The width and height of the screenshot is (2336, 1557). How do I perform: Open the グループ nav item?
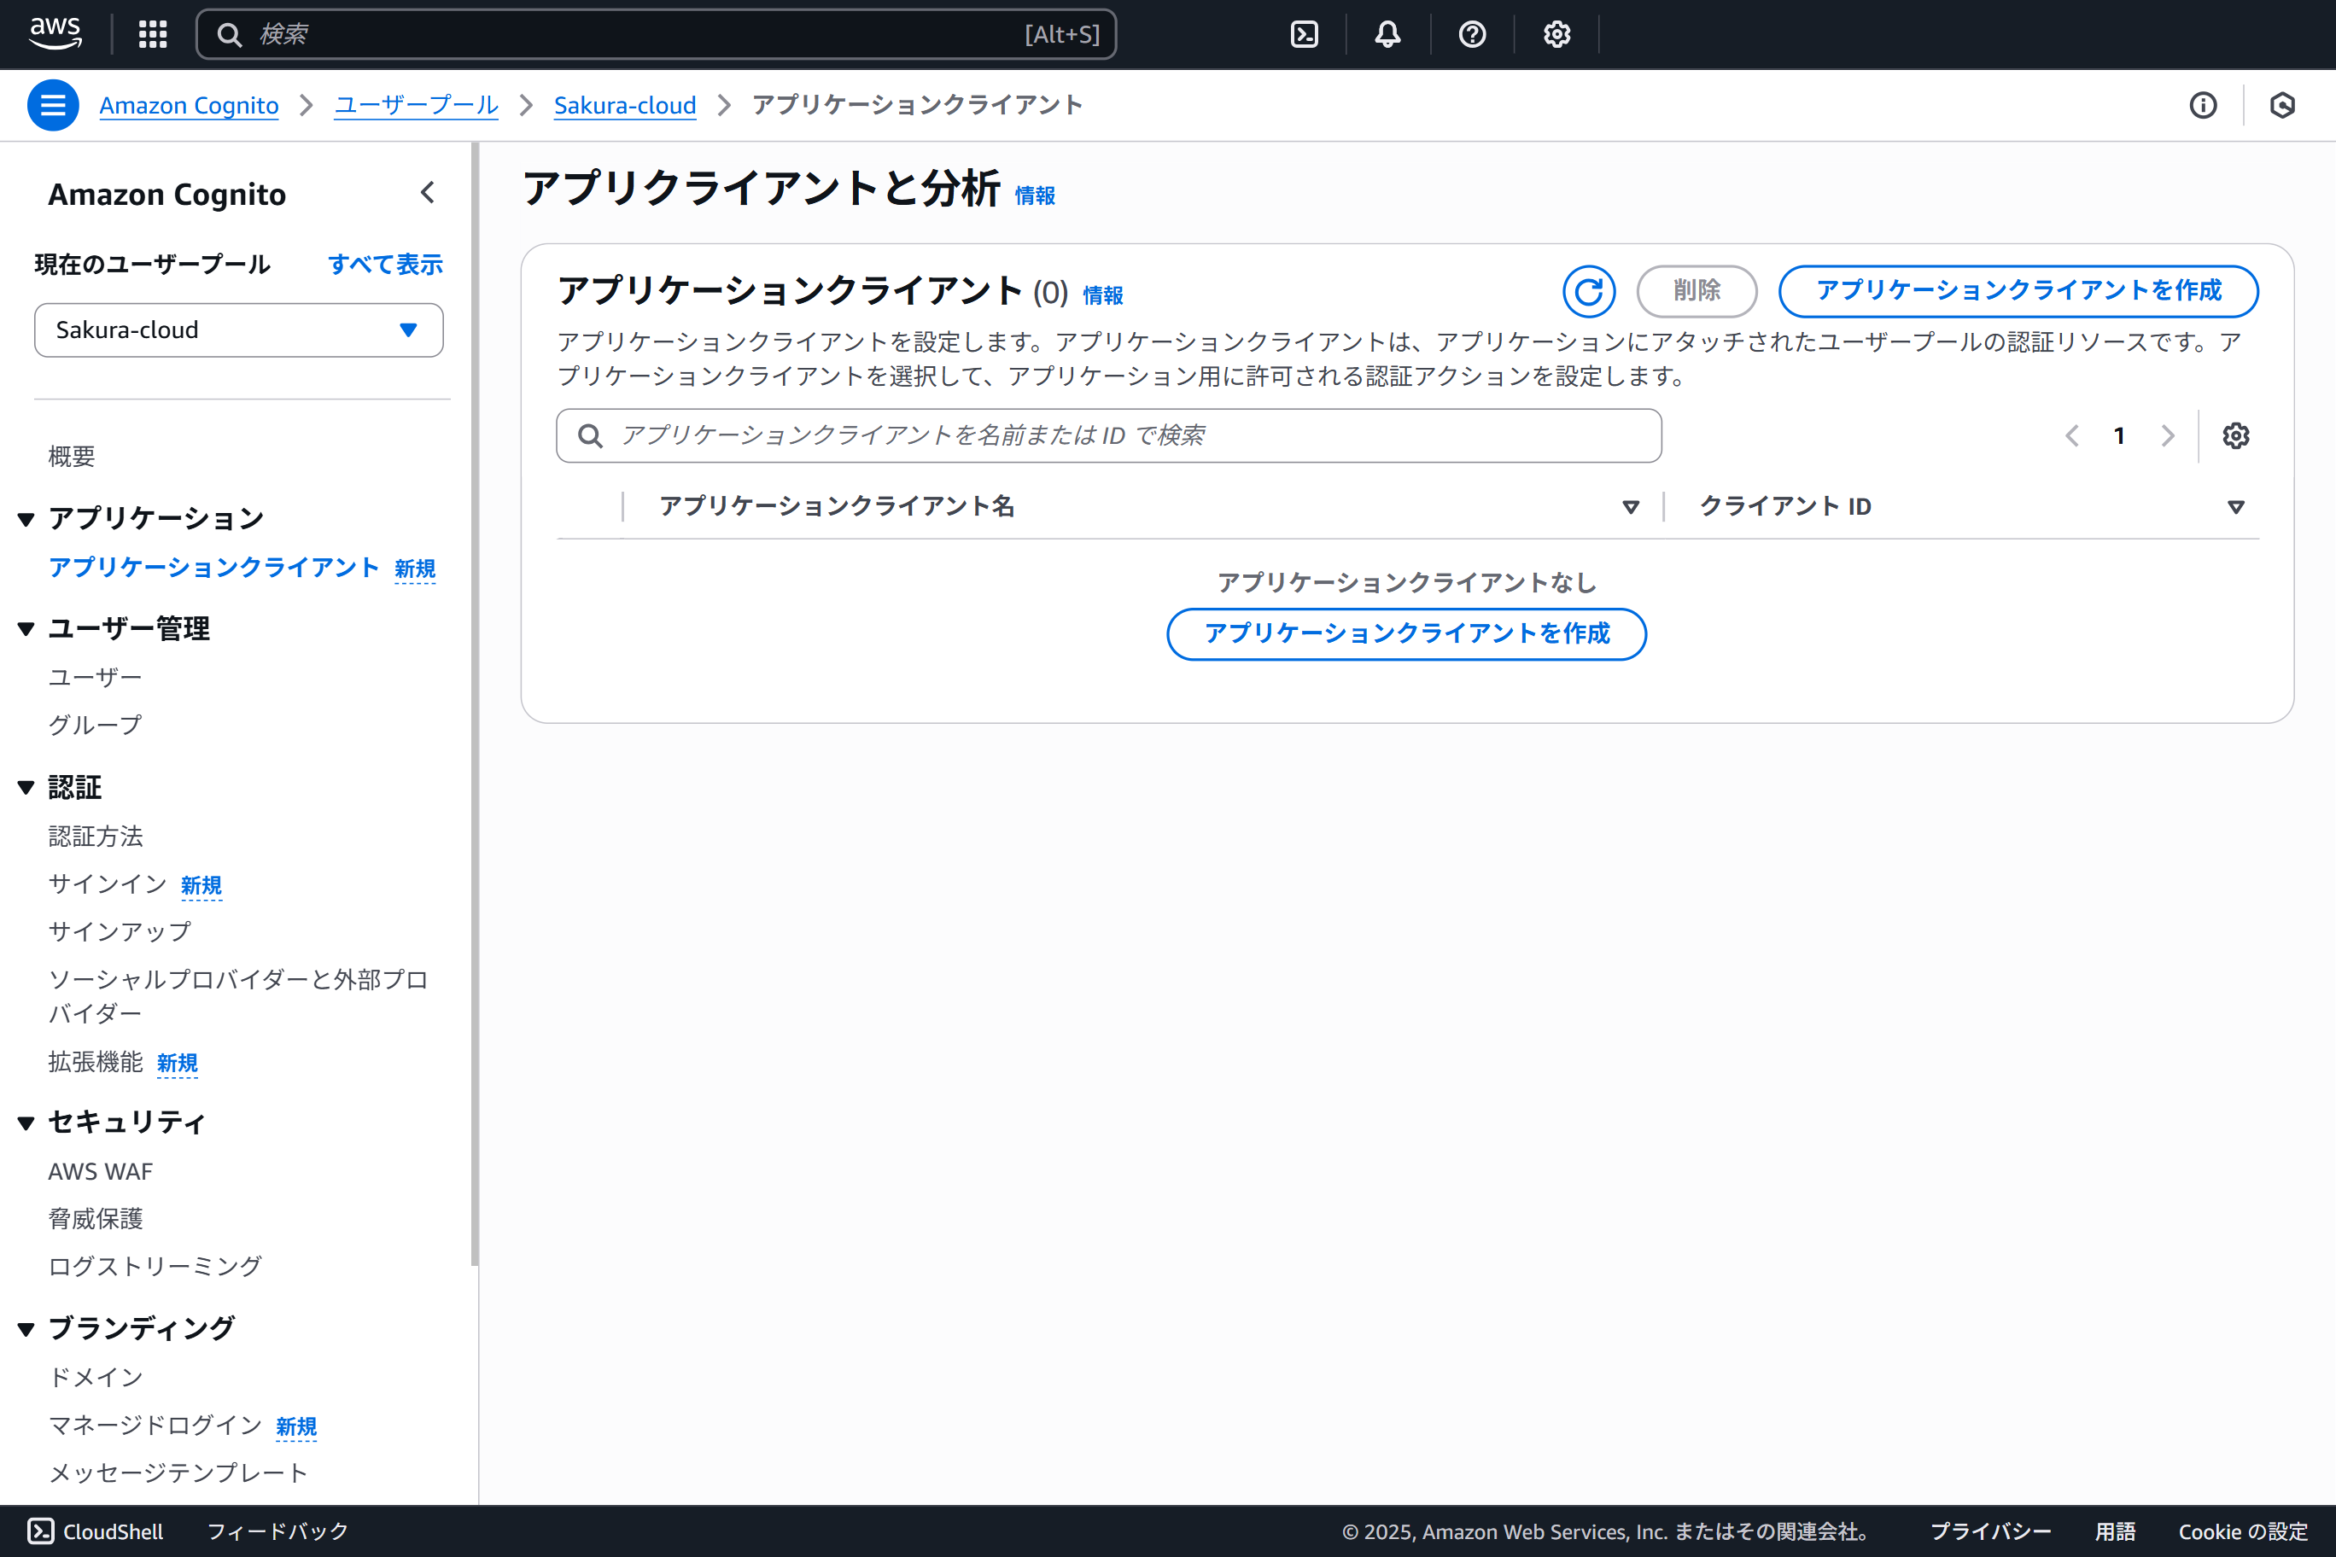(x=96, y=725)
